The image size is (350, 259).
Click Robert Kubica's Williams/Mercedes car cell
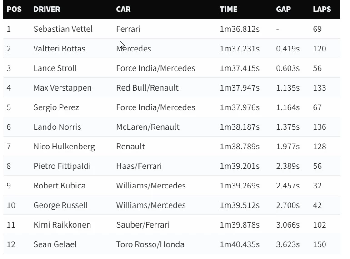(x=151, y=186)
